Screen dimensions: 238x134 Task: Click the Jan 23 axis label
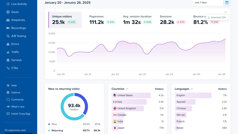pos(142,74)
